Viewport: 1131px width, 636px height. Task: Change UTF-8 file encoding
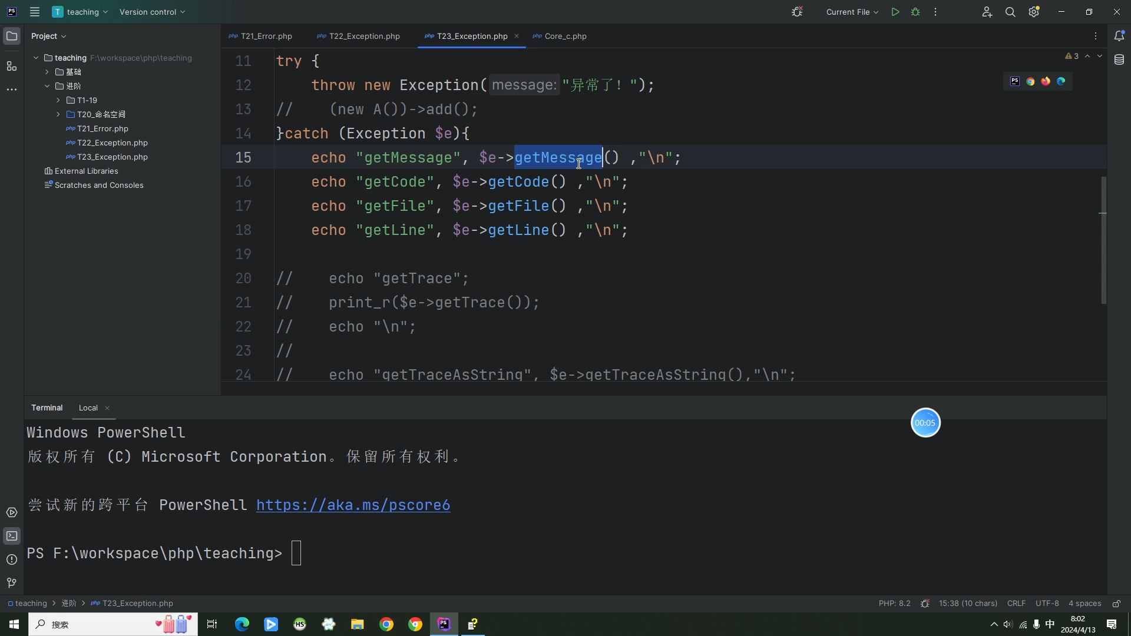(1047, 604)
